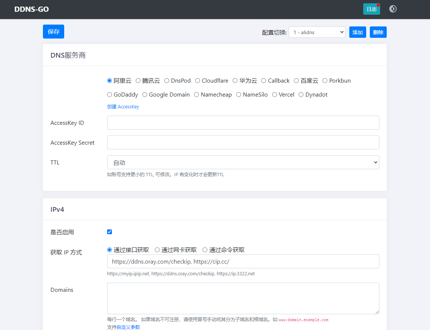Select the 腾讯云 provider radio
This screenshot has height=330, width=430.
[x=138, y=81]
